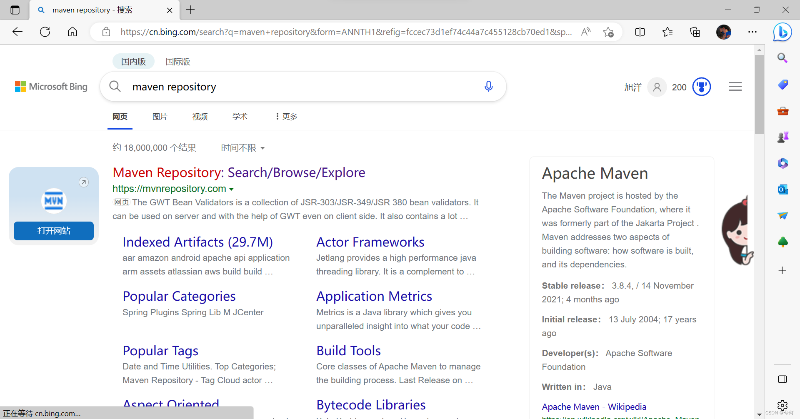Open a new tab with plus

click(x=190, y=10)
